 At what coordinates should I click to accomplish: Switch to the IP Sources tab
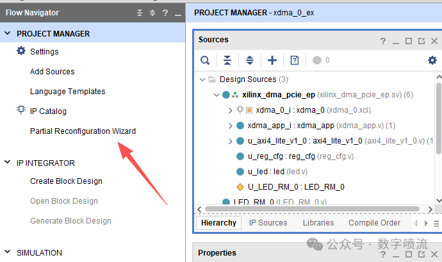click(268, 223)
